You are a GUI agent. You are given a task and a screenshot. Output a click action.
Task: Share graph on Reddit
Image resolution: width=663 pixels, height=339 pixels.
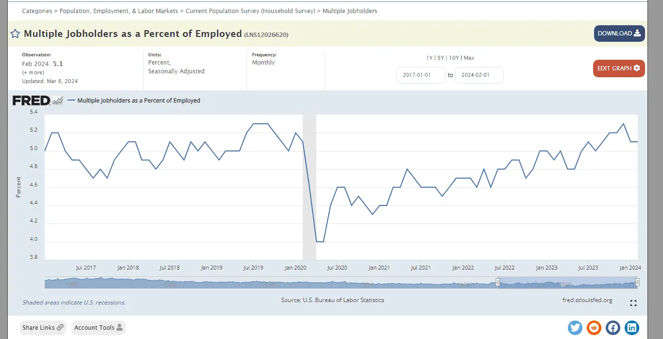(594, 328)
